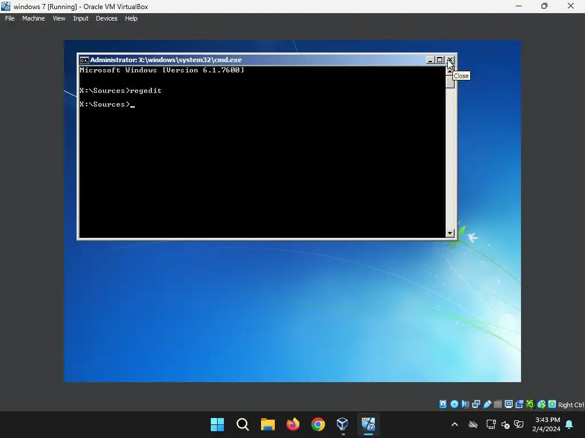Open the VirtualBox File menu
This screenshot has height=438, width=585.
pos(10,18)
